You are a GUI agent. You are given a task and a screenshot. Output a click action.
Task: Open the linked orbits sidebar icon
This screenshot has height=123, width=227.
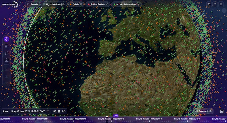click(6, 53)
